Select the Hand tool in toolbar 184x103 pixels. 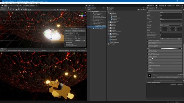coord(2,5)
